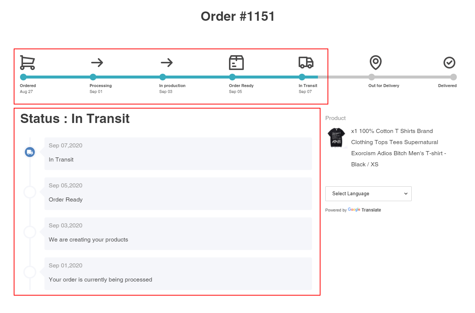Image resolution: width=475 pixels, height=313 pixels.
Task: Click the In Transit teal progress dot
Action: click(x=302, y=77)
